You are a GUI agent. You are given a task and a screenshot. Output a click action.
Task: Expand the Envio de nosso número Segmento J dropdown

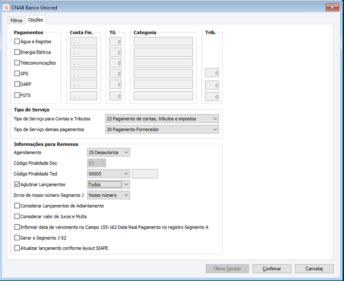(108, 195)
